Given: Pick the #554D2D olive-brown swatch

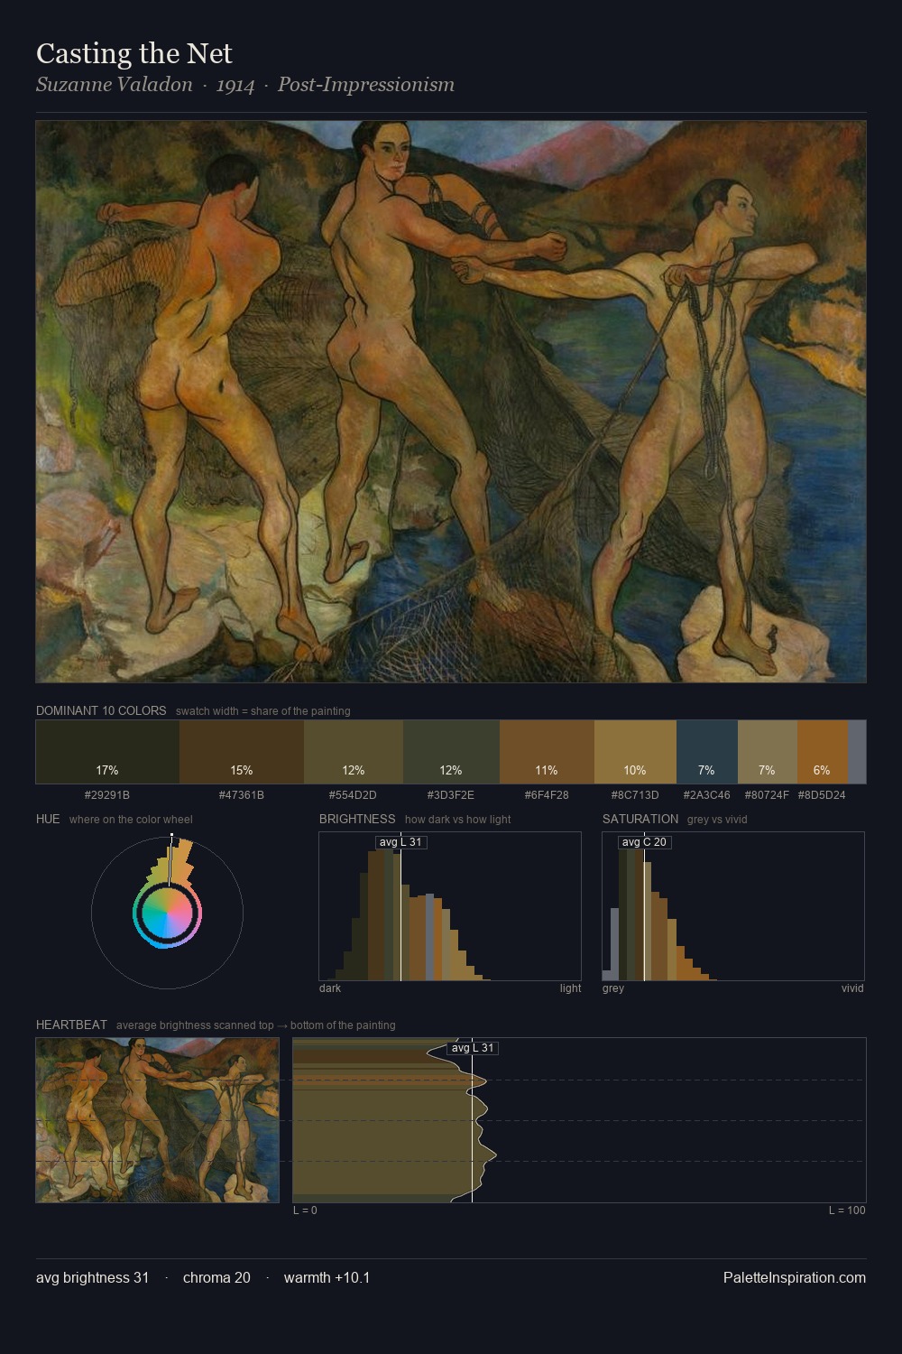Looking at the screenshot, I should pyautogui.click(x=354, y=752).
